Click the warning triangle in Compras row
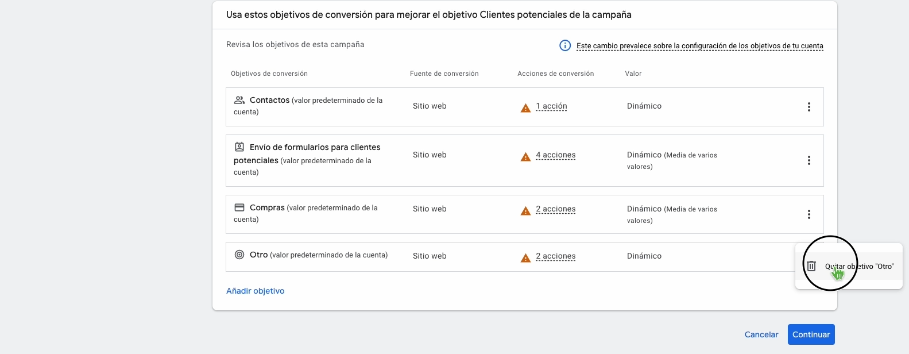Viewport: 909px width, 354px height. tap(525, 210)
